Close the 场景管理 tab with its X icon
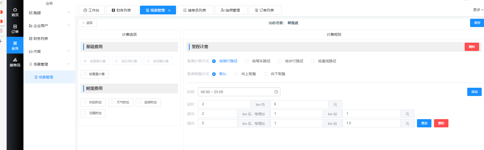 [169, 11]
